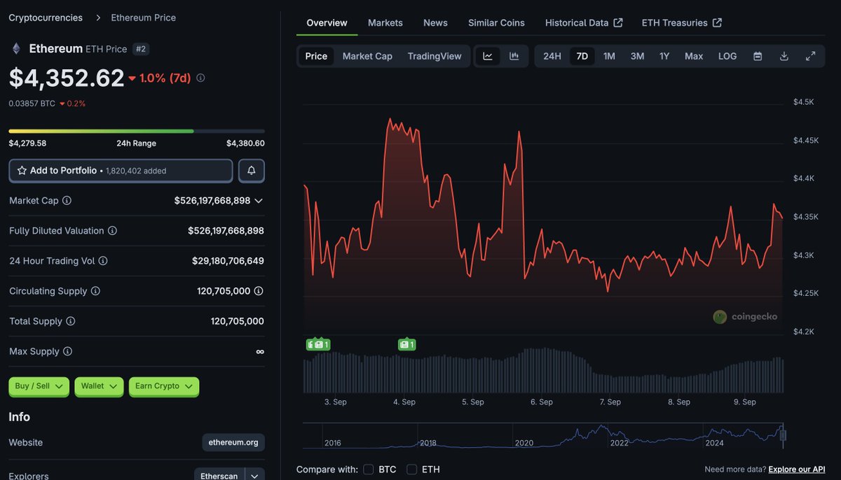Open price alert bell button
The height and width of the screenshot is (480, 841).
pyautogui.click(x=252, y=171)
